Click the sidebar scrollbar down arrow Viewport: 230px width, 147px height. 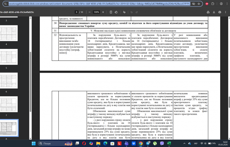coord(30,138)
